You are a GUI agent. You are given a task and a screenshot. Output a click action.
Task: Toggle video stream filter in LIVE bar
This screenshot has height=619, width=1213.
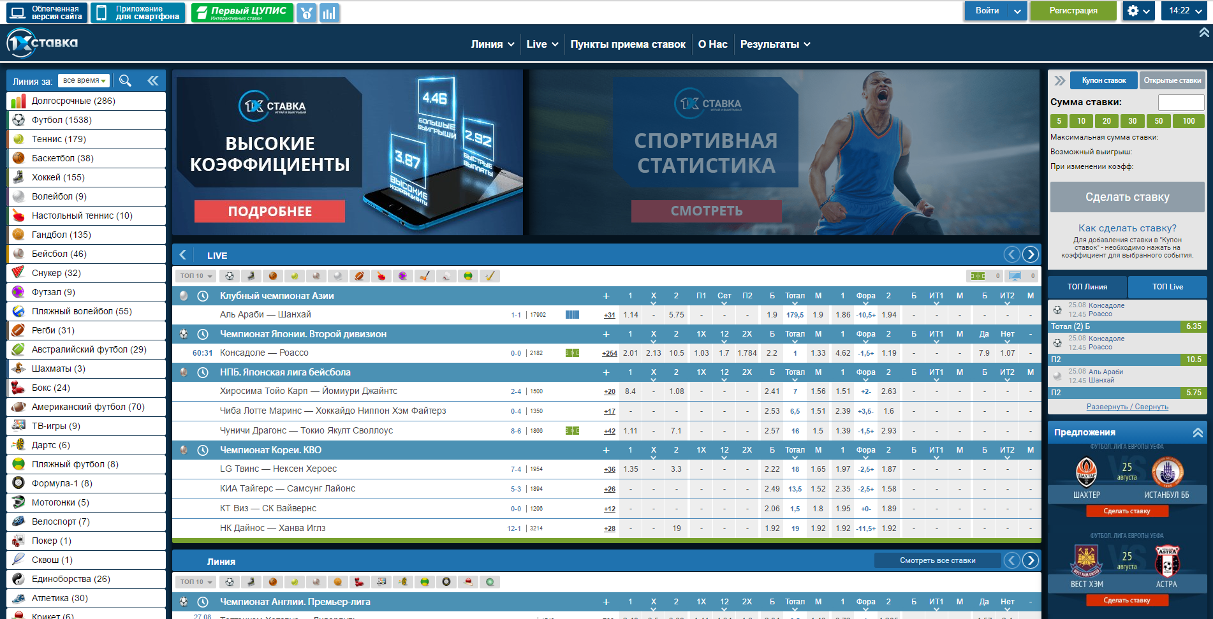coord(1015,276)
